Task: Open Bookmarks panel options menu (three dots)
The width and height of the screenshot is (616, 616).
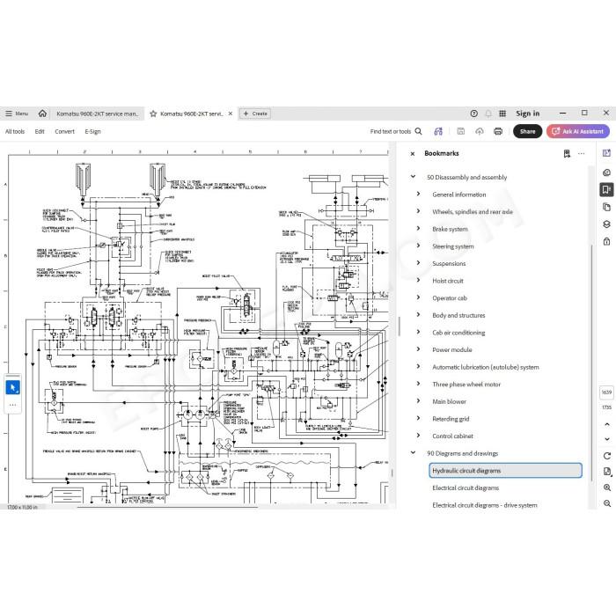Action: [x=582, y=154]
